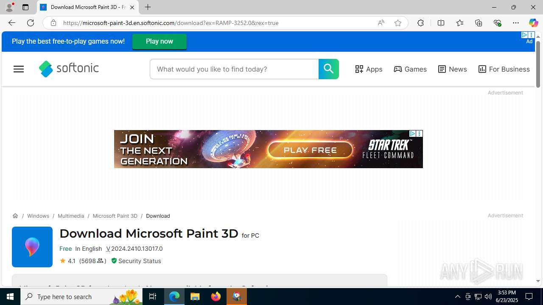
Task: Click the search input field
Action: tap(234, 69)
